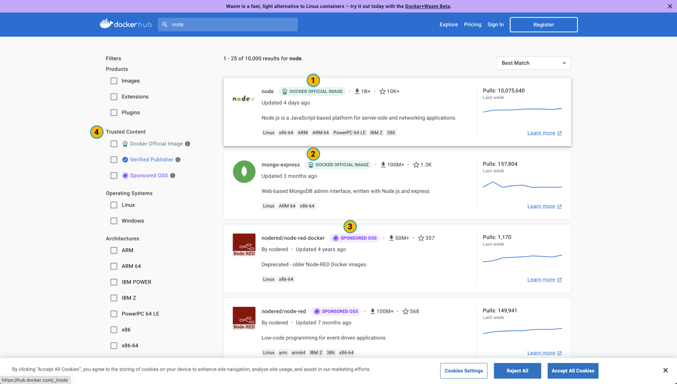Viewport: 677px width, 384px height.
Task: Click download icon on mongo-express result
Action: [383, 165]
